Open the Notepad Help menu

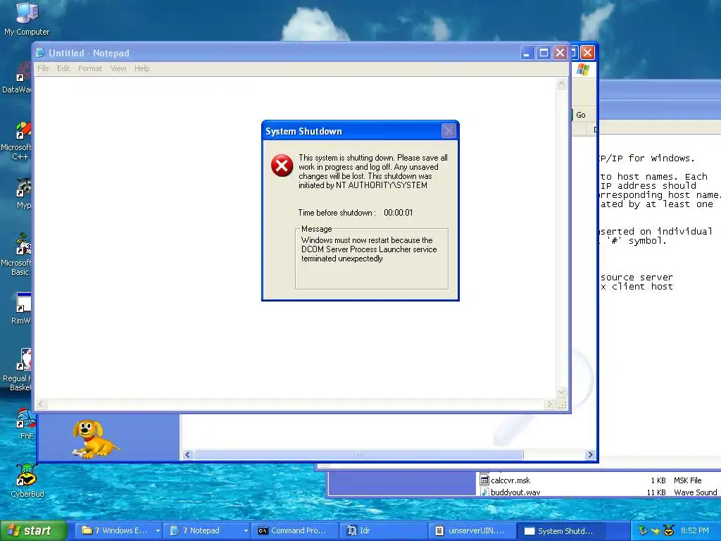click(142, 68)
